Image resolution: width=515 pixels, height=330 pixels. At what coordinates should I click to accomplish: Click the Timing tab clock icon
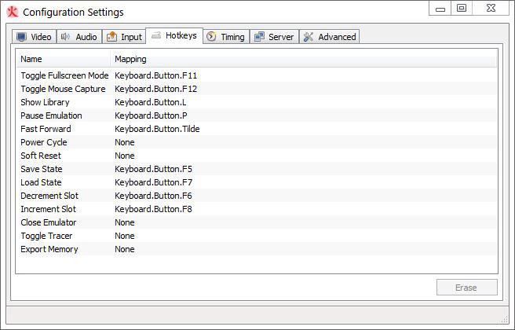(211, 37)
